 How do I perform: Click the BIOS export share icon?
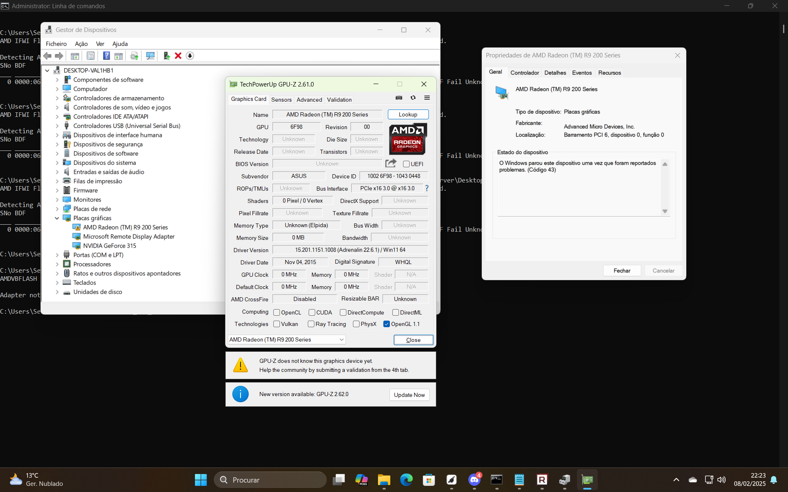[x=391, y=163]
